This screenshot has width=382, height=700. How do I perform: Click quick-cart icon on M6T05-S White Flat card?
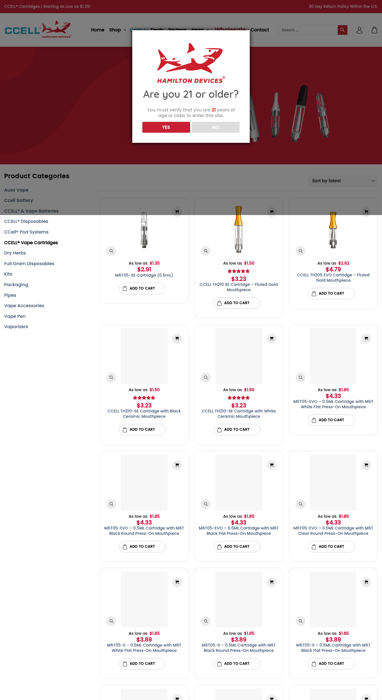pyautogui.click(x=177, y=582)
